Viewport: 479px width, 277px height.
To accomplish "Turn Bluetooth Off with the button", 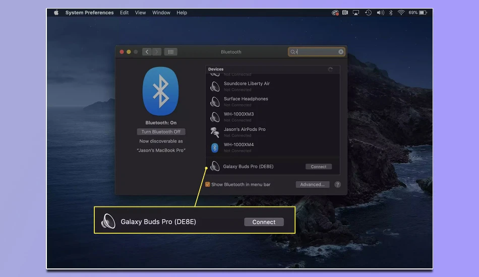I will [x=161, y=132].
